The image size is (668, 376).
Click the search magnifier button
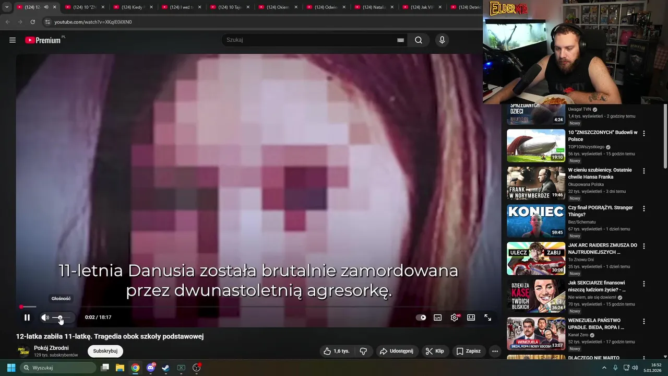[419, 40]
